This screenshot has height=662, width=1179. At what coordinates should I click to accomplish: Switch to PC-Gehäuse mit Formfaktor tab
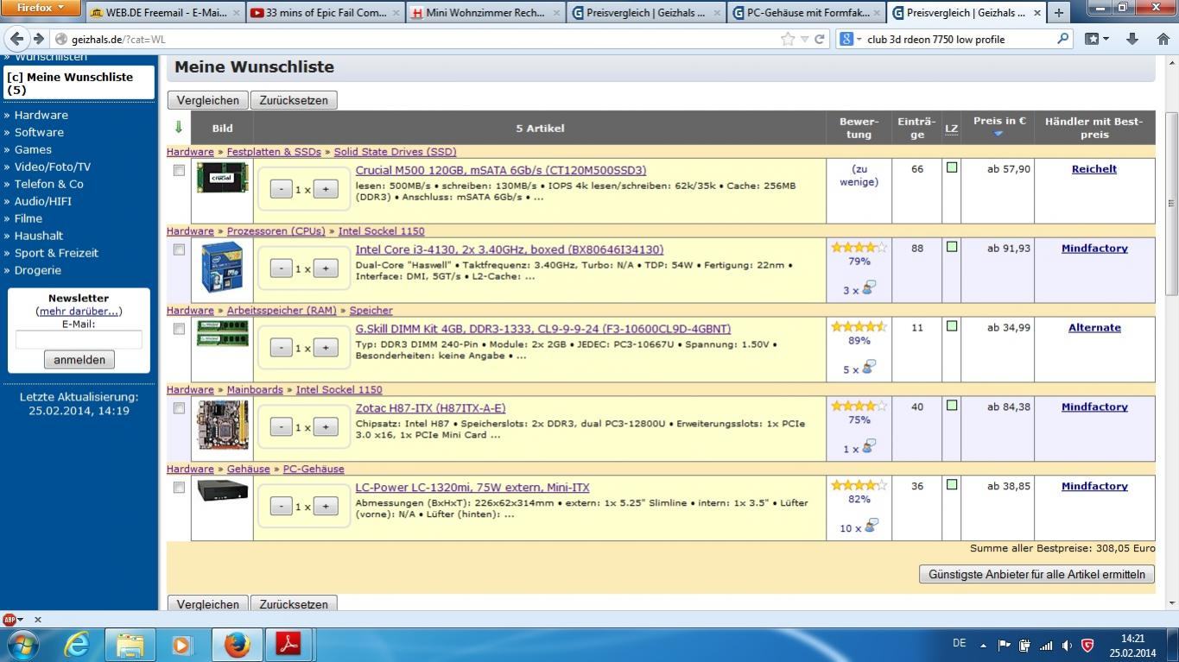pyautogui.click(x=806, y=13)
